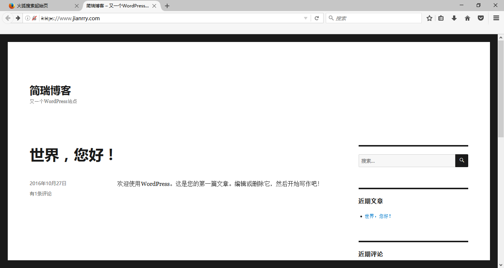Switch to the 火狐搜索起始页 tab
This screenshot has width=504, height=268.
pos(41,6)
